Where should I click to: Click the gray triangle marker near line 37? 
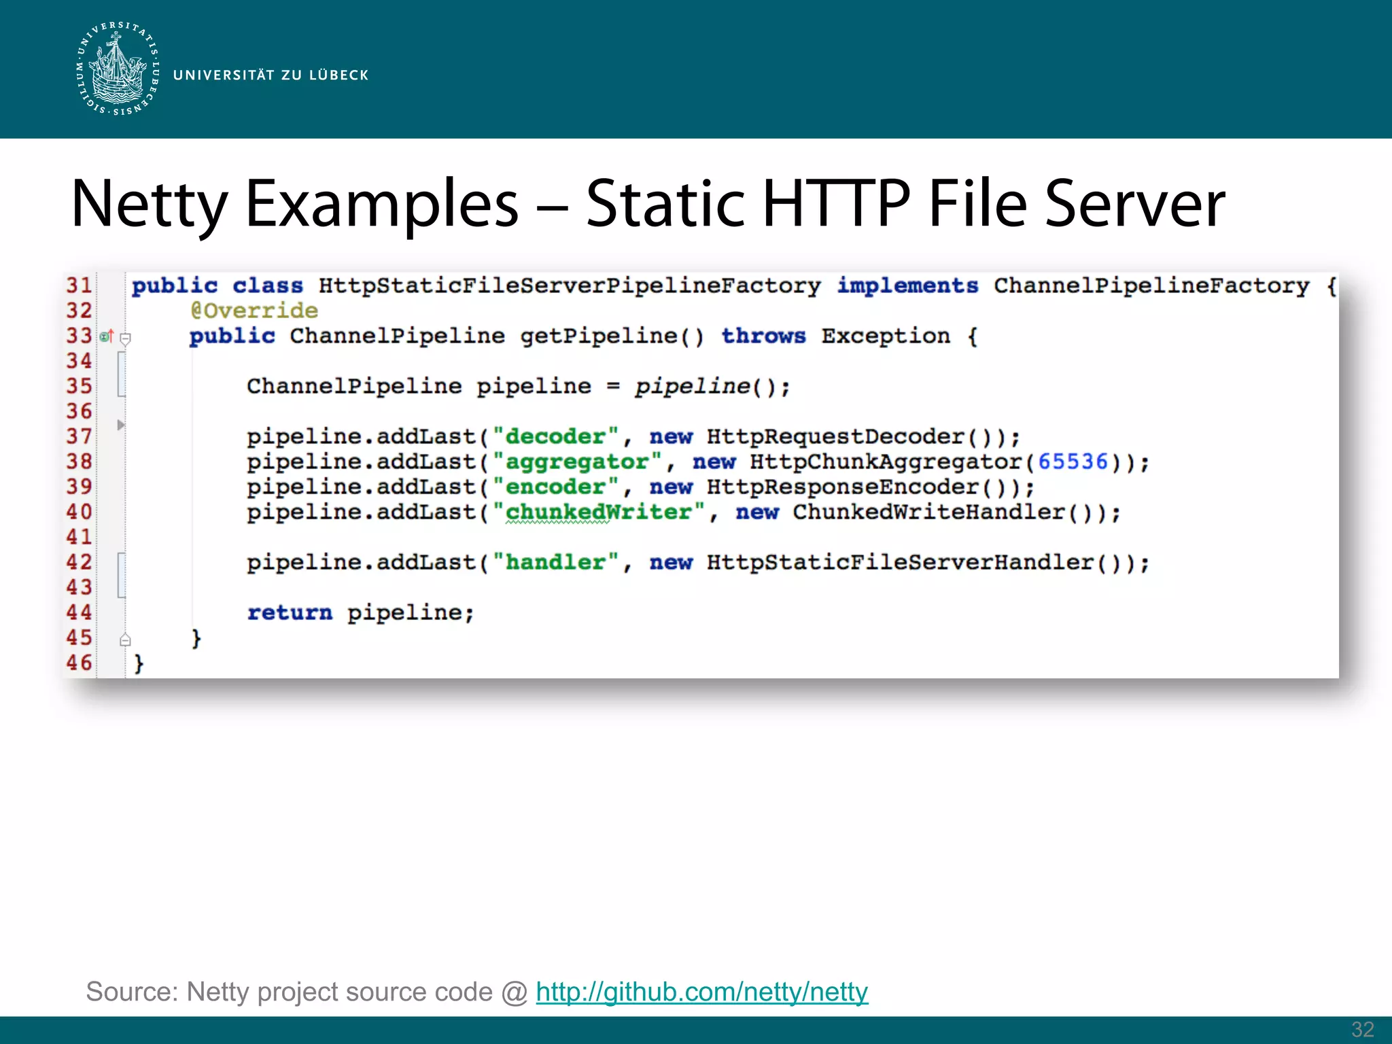121,425
